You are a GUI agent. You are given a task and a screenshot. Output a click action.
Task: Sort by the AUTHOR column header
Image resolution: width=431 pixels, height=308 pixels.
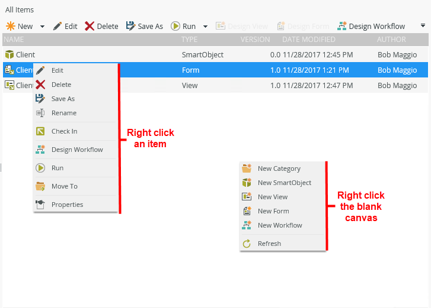391,40
